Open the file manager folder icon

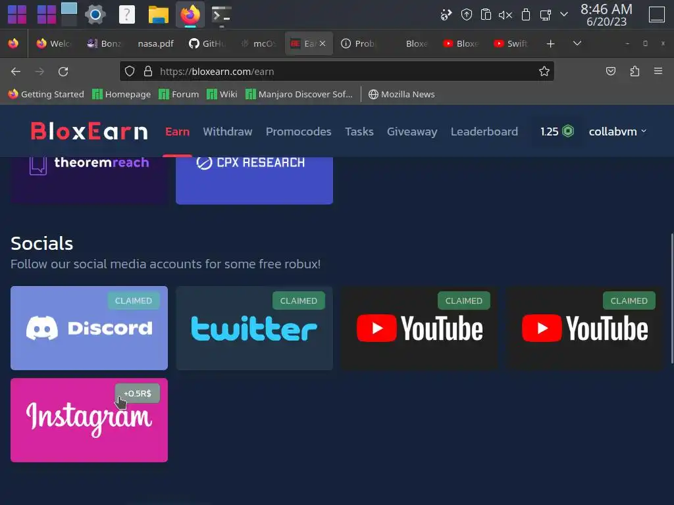tap(158, 15)
